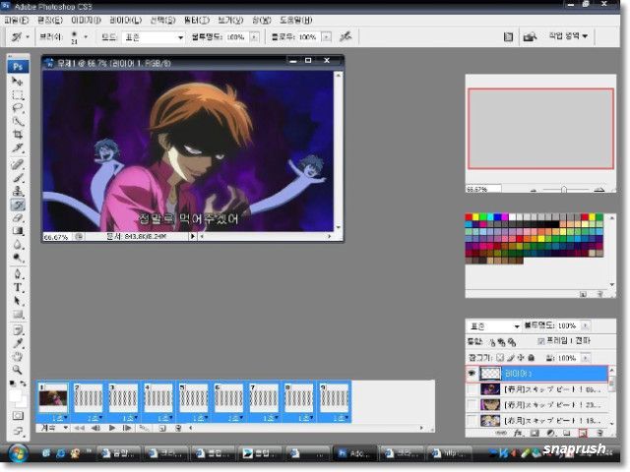
Task: Toggle the propagate frame 1 checkbox
Action: pos(540,341)
